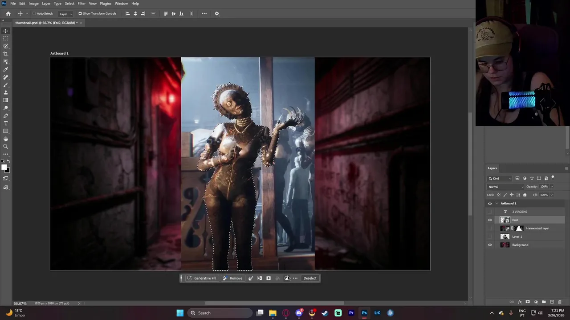
Task: Click the Deselect button
Action: (x=310, y=278)
